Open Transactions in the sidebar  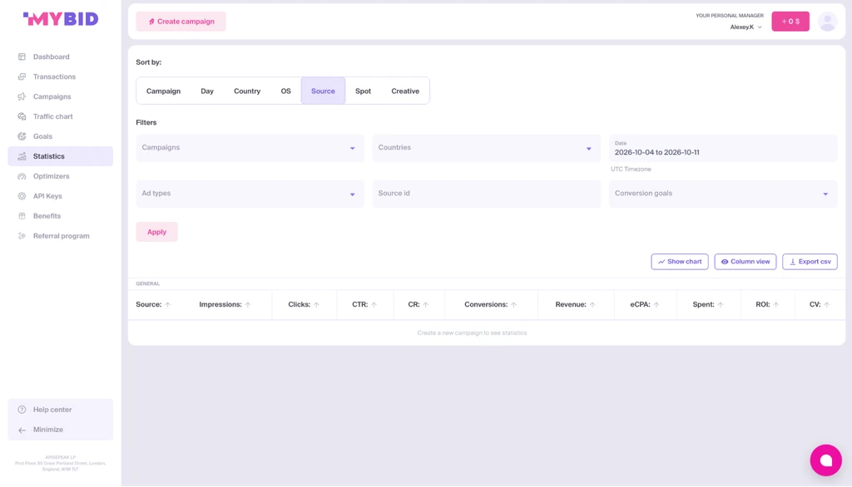(60, 76)
